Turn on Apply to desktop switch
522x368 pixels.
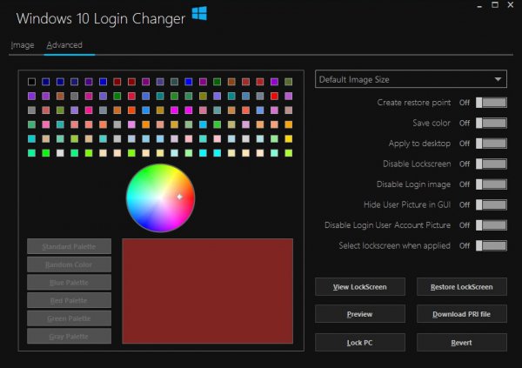tap(491, 144)
